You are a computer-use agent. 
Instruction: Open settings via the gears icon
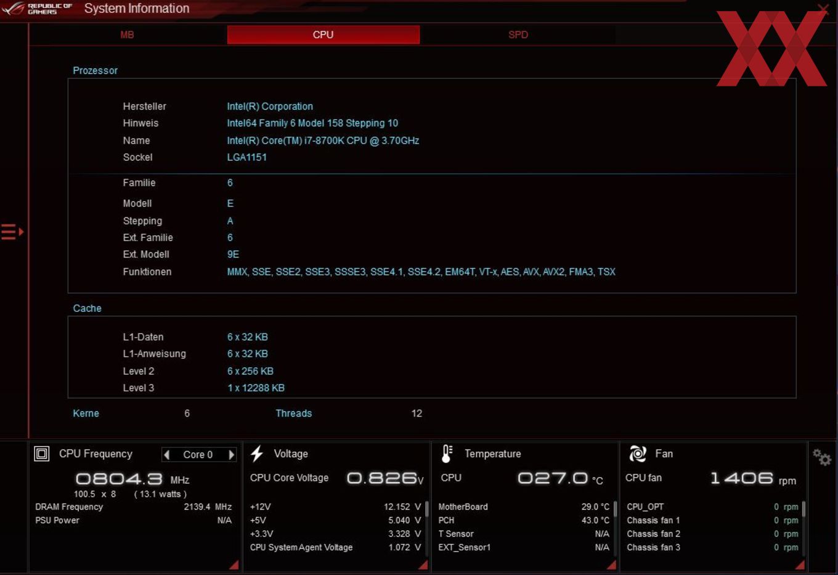point(822,457)
